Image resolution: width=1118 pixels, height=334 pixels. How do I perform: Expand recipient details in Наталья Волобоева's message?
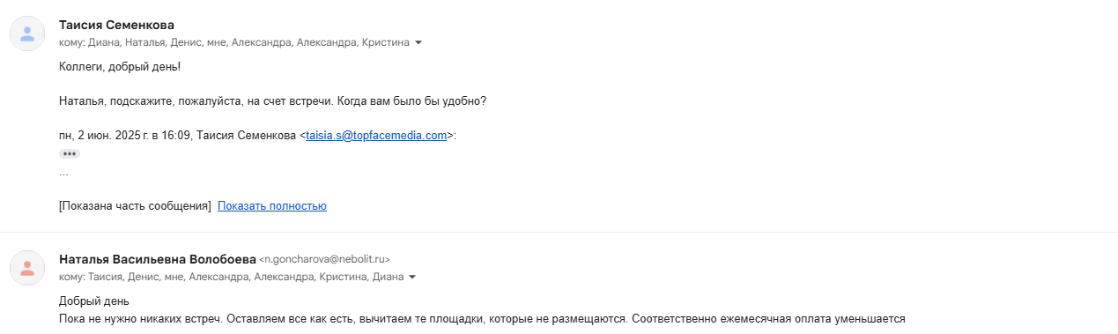(x=411, y=277)
